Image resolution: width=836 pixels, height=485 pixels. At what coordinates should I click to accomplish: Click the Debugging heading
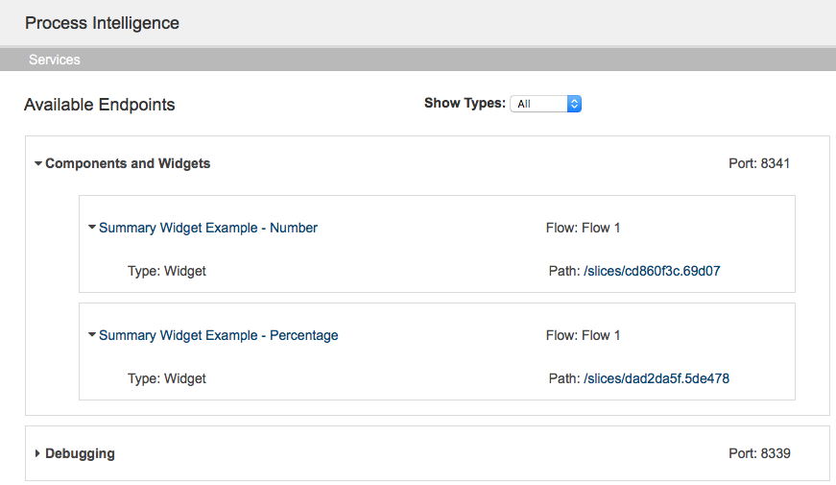(80, 453)
